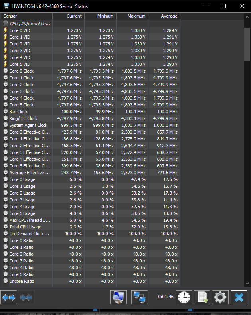The height and width of the screenshot is (315, 251).
Task: Select the CPU [#0]: Intel Co... group row
Action: (90, 24)
